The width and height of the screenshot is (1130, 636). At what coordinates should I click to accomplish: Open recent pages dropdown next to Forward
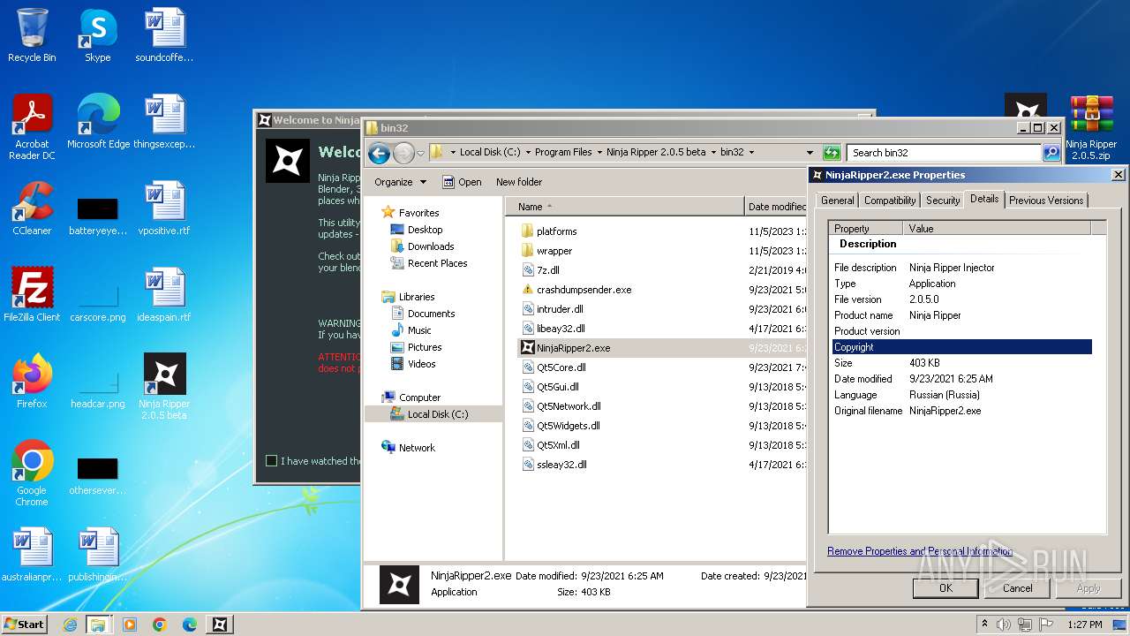[x=420, y=153]
